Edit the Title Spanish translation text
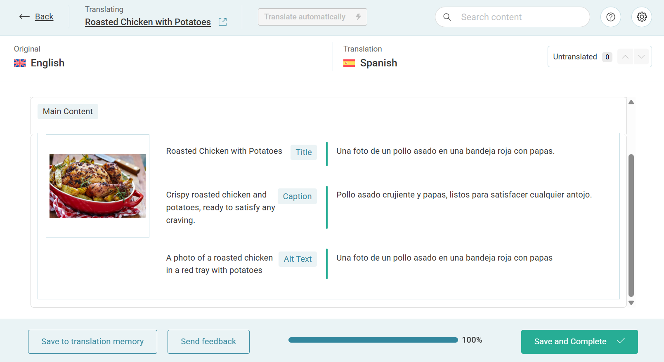 tap(445, 151)
